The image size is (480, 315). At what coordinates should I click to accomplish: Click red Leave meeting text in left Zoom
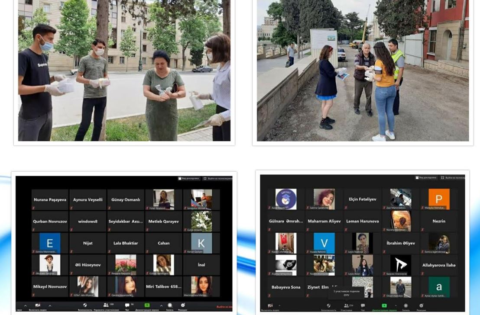[224, 306]
